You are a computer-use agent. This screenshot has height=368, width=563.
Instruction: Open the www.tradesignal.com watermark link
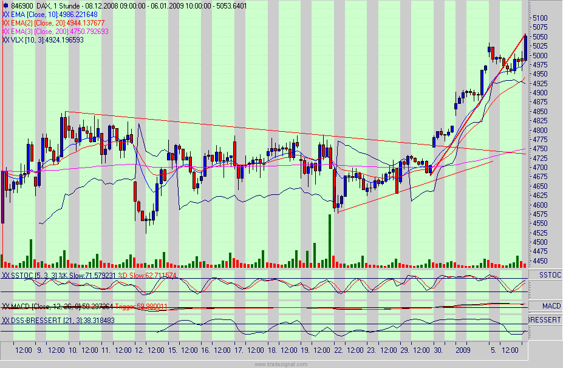click(281, 363)
